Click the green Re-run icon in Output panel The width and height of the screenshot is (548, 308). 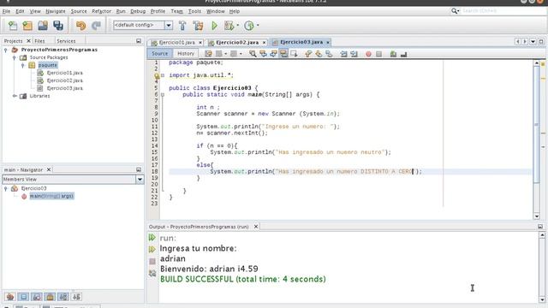[152, 238]
